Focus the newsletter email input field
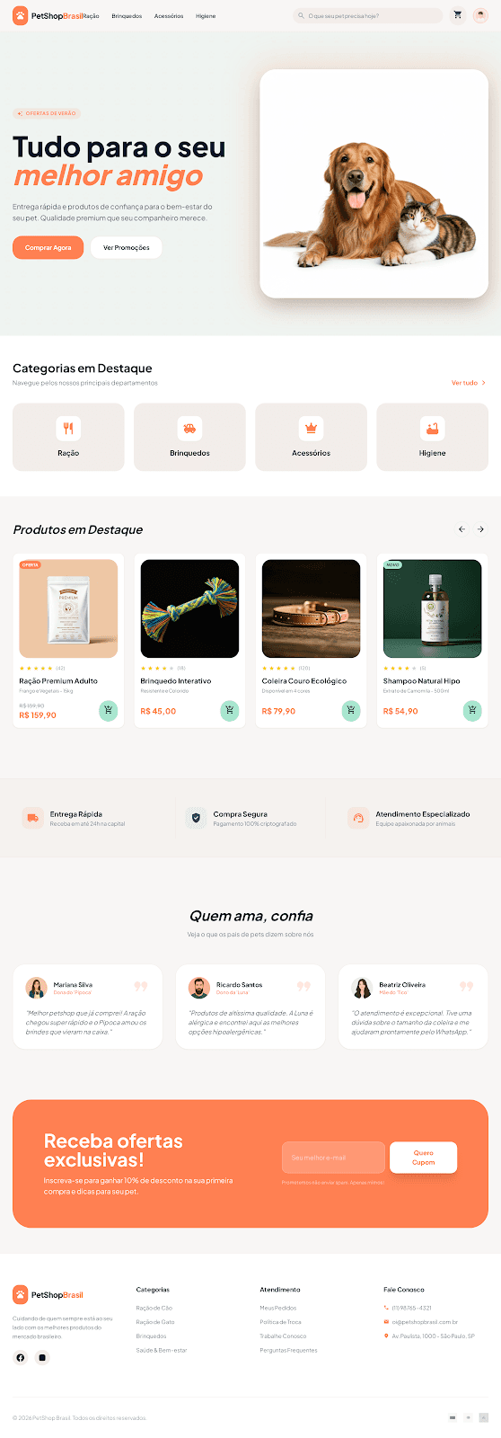Image resolution: width=501 pixels, height=1438 pixels. 333,1158
